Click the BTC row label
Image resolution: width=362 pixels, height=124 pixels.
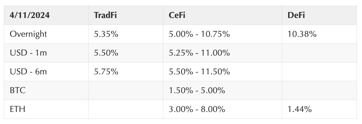17,90
